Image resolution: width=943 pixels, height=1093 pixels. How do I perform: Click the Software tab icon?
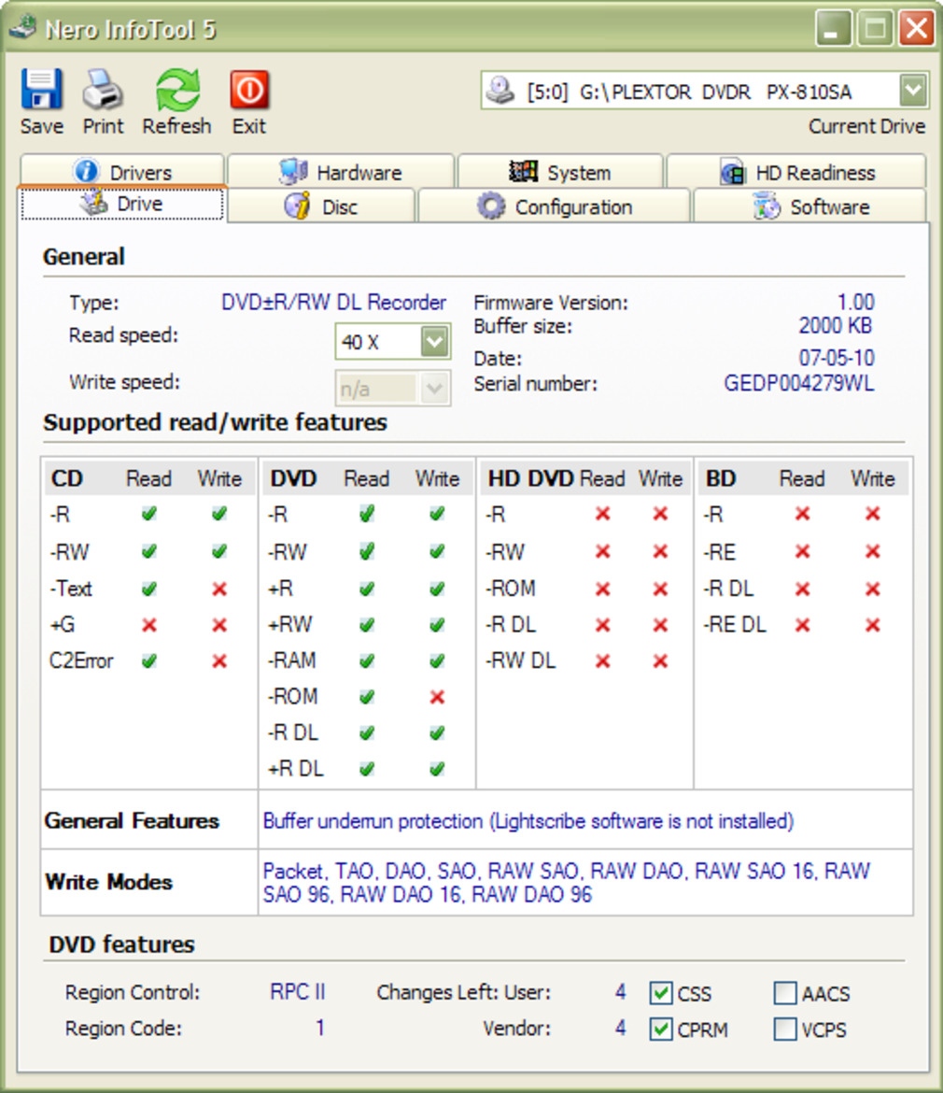tap(767, 206)
